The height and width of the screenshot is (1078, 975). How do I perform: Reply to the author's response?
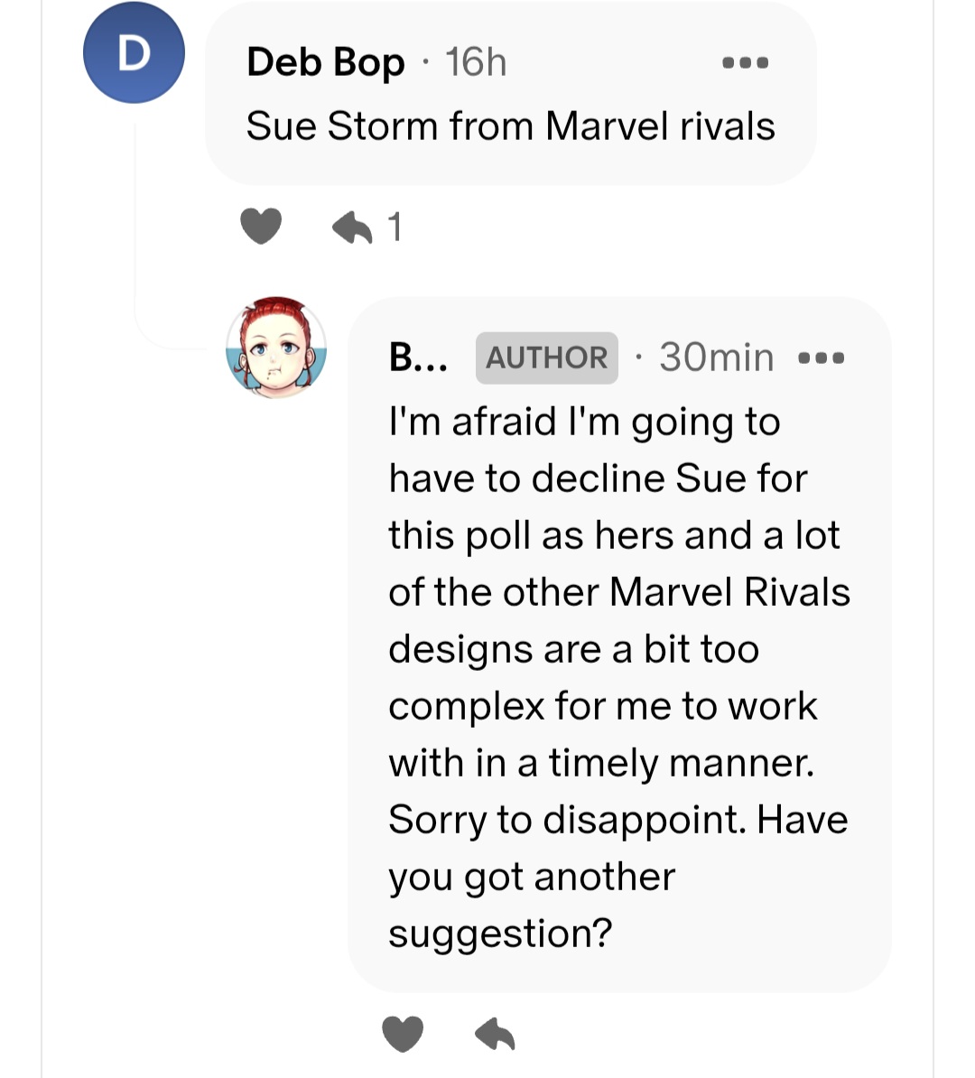(x=495, y=1034)
